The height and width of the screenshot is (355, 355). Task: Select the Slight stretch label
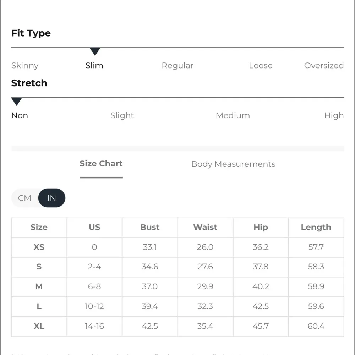(122, 115)
